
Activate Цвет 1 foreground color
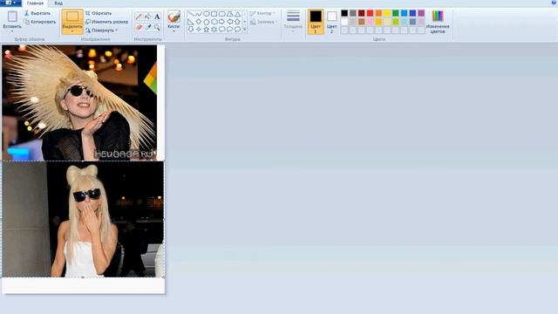point(316,22)
